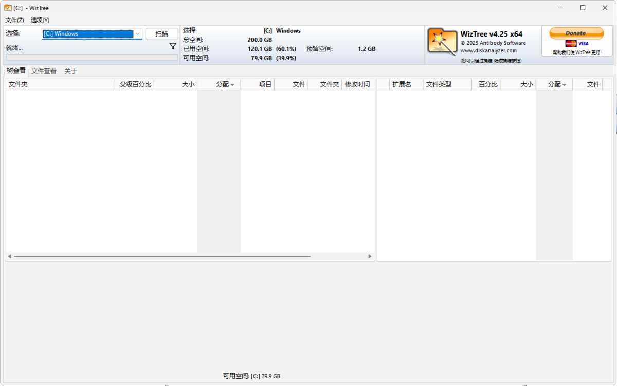The image size is (617, 386).
Task: Click the right arrow on horizontal scrollbar
Action: click(370, 256)
